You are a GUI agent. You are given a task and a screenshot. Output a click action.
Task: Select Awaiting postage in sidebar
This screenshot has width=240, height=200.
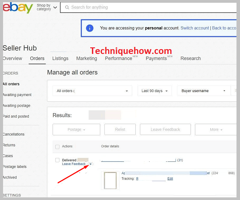[x=17, y=106]
